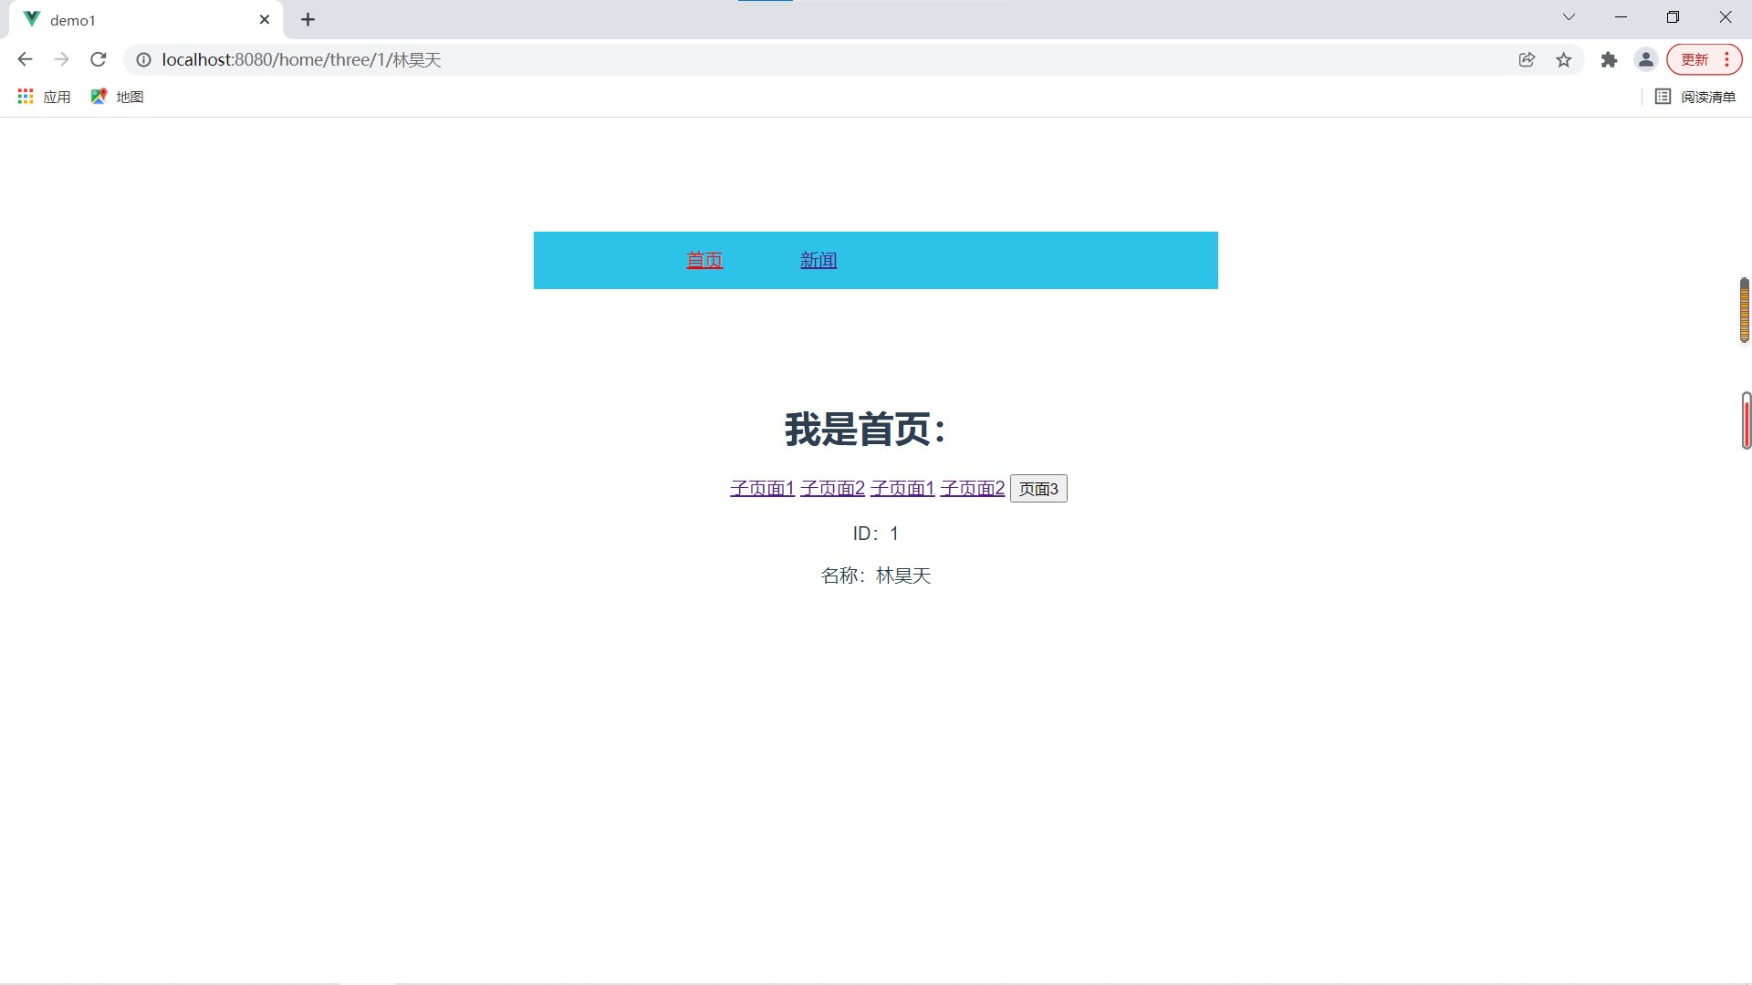Open the Chrome profile avatar
This screenshot has width=1752, height=985.
(x=1646, y=59)
